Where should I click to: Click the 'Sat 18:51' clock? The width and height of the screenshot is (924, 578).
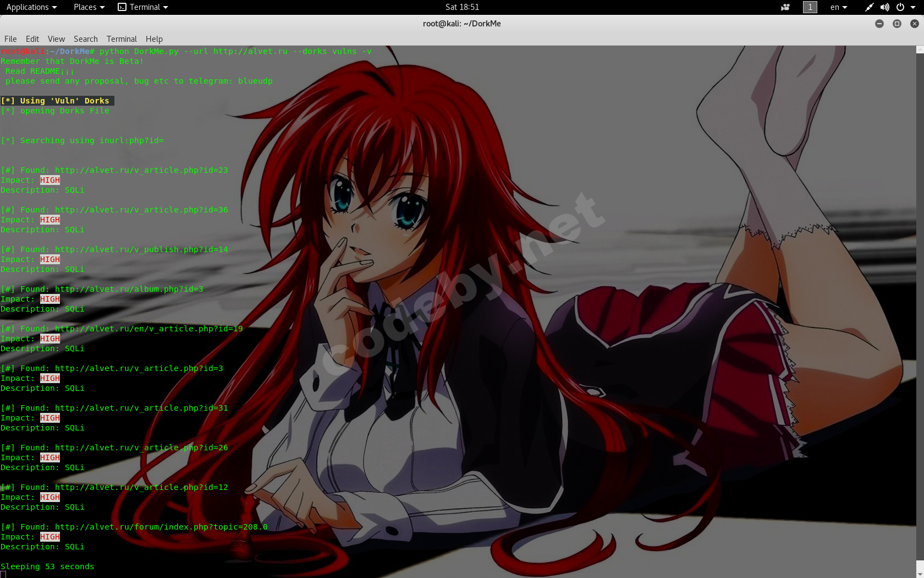tap(462, 7)
